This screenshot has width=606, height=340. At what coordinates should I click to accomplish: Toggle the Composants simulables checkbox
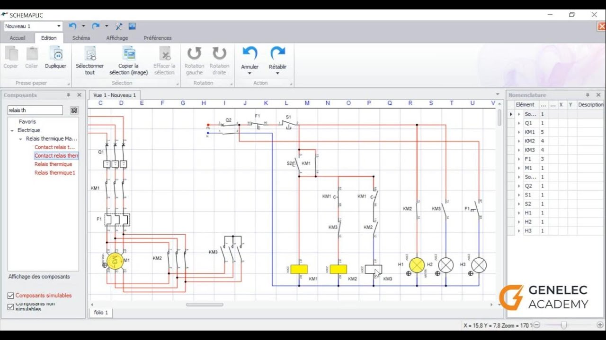tap(10, 296)
